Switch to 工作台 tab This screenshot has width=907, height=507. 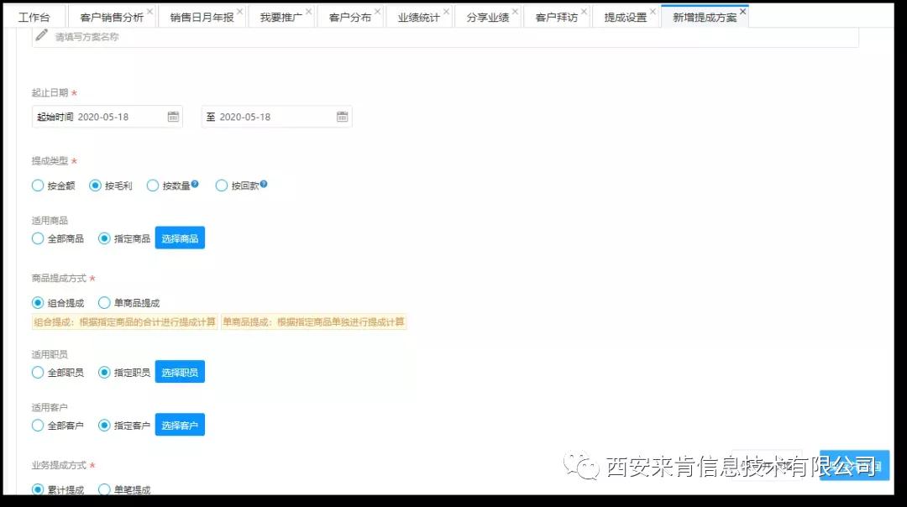click(x=34, y=18)
